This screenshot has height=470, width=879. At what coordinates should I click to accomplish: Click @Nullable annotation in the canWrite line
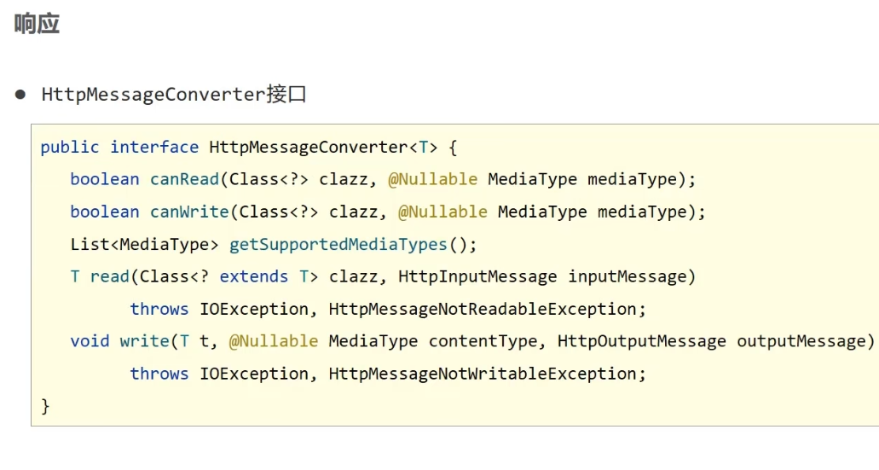pyautogui.click(x=442, y=212)
